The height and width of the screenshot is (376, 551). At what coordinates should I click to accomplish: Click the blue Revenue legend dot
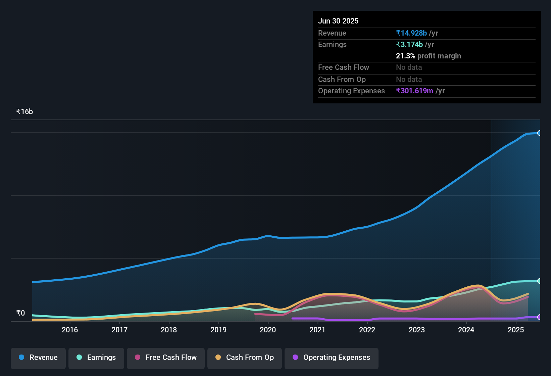[x=21, y=358]
